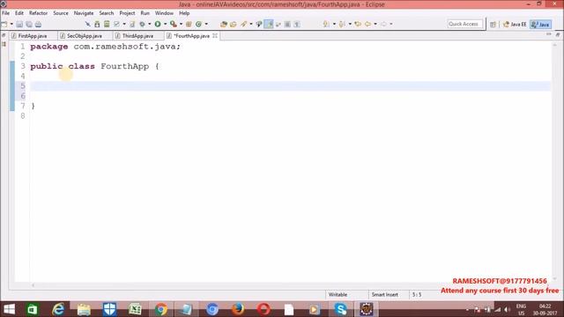Screen dimensions: 564x317
Task: Open the New file dropdown arrow
Action: (x=11, y=24)
